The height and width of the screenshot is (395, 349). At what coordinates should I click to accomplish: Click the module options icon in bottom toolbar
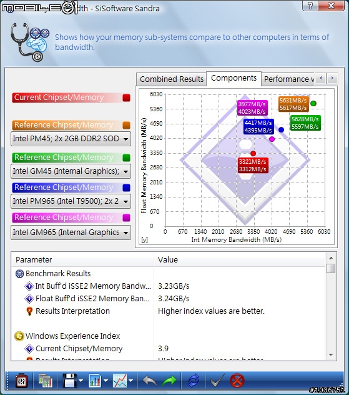coord(21,381)
